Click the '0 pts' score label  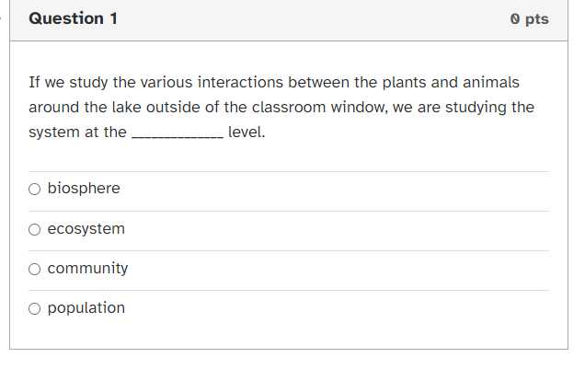click(529, 19)
